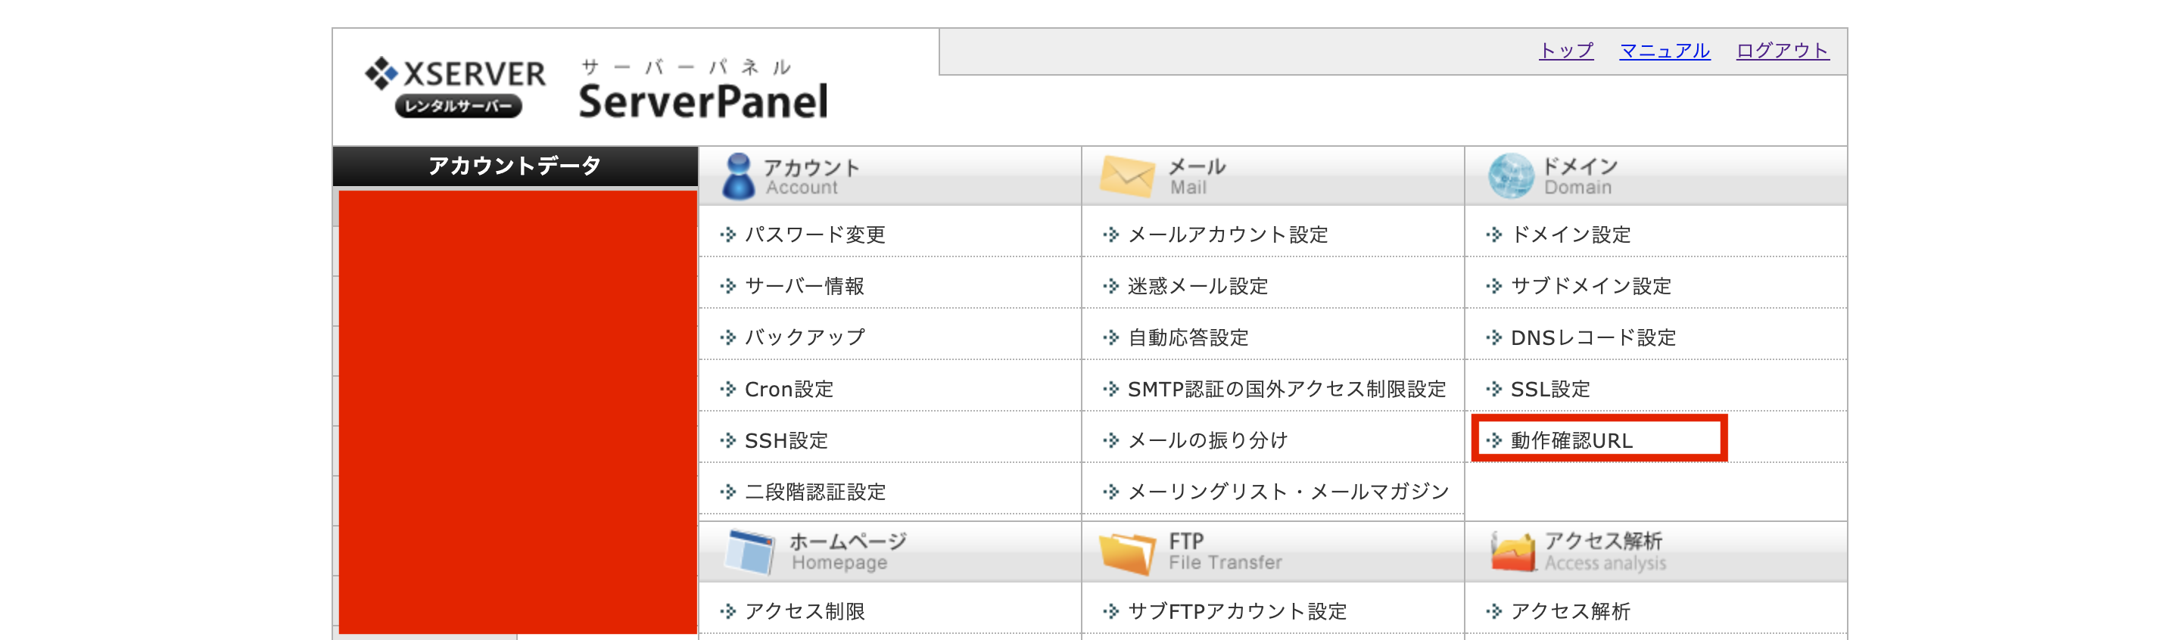Open 二段階認証設定

click(815, 492)
